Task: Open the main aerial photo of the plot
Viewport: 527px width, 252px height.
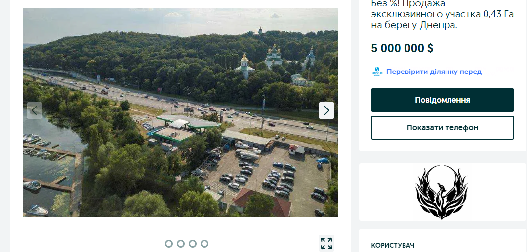Action: coord(180,112)
